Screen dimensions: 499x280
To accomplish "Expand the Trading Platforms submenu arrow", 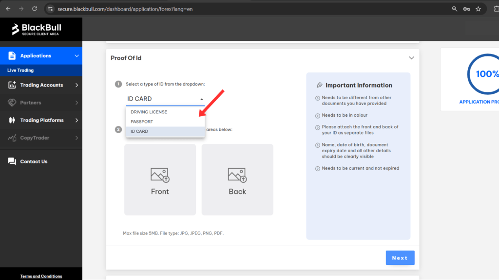I will coord(76,120).
